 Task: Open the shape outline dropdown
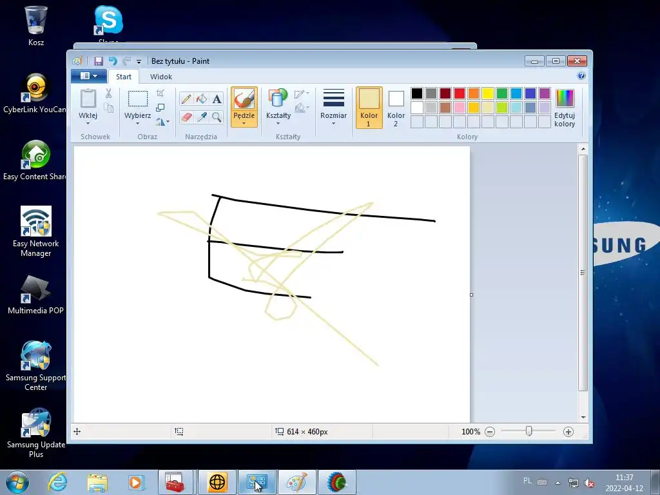pos(302,93)
